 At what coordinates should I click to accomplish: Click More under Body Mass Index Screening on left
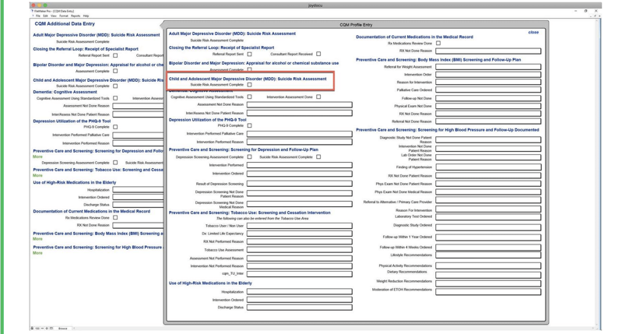tap(37, 239)
